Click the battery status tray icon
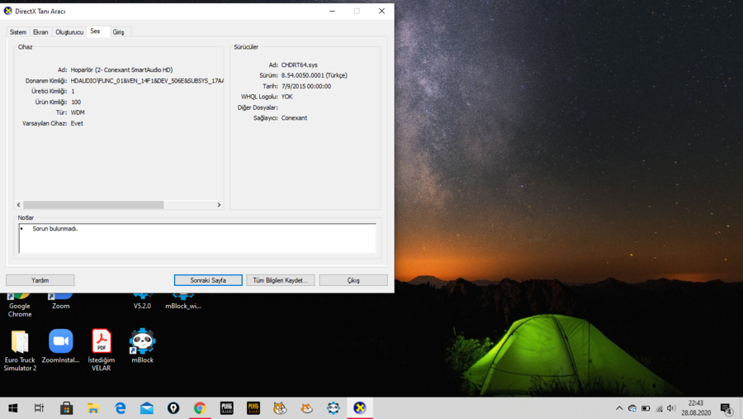The width and height of the screenshot is (743, 419). tap(646, 408)
